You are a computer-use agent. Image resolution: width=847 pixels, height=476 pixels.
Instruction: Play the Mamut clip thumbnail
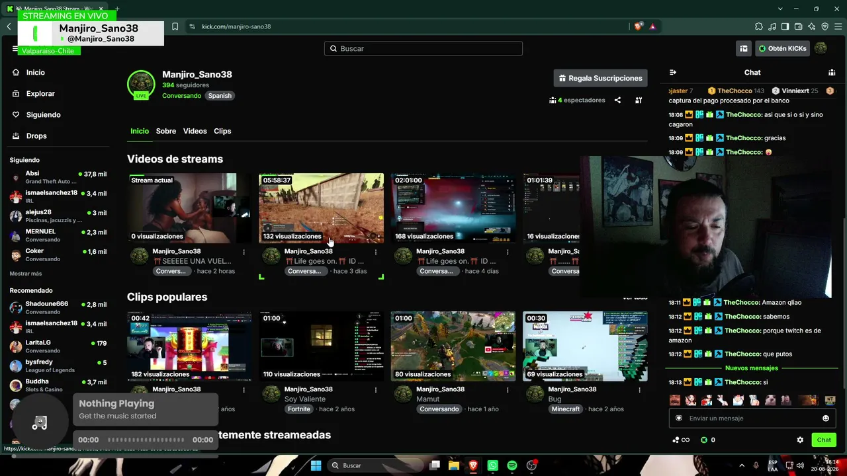[453, 346]
